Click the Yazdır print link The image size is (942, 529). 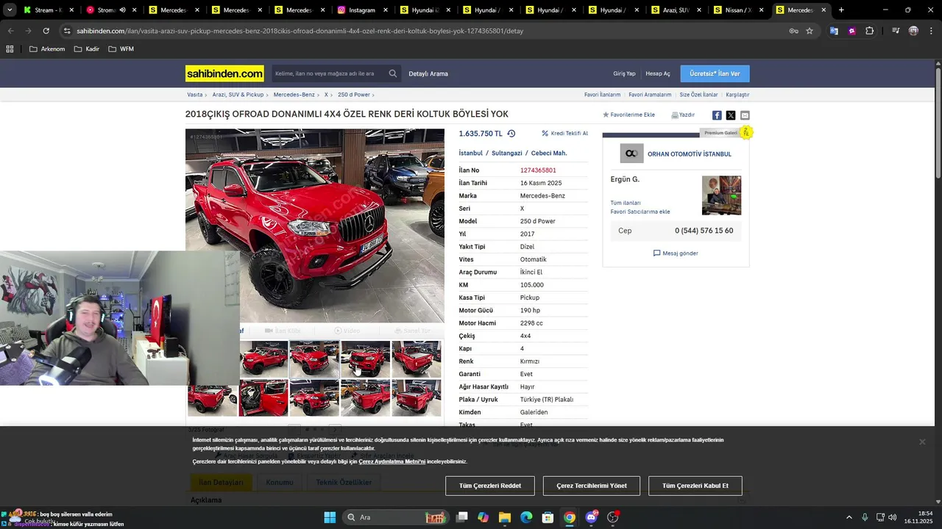(683, 115)
